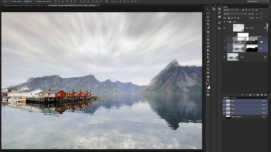Image resolution: width=271 pixels, height=152 pixels.
Task: Open the Actions panel play icon
Action: click(x=219, y=28)
